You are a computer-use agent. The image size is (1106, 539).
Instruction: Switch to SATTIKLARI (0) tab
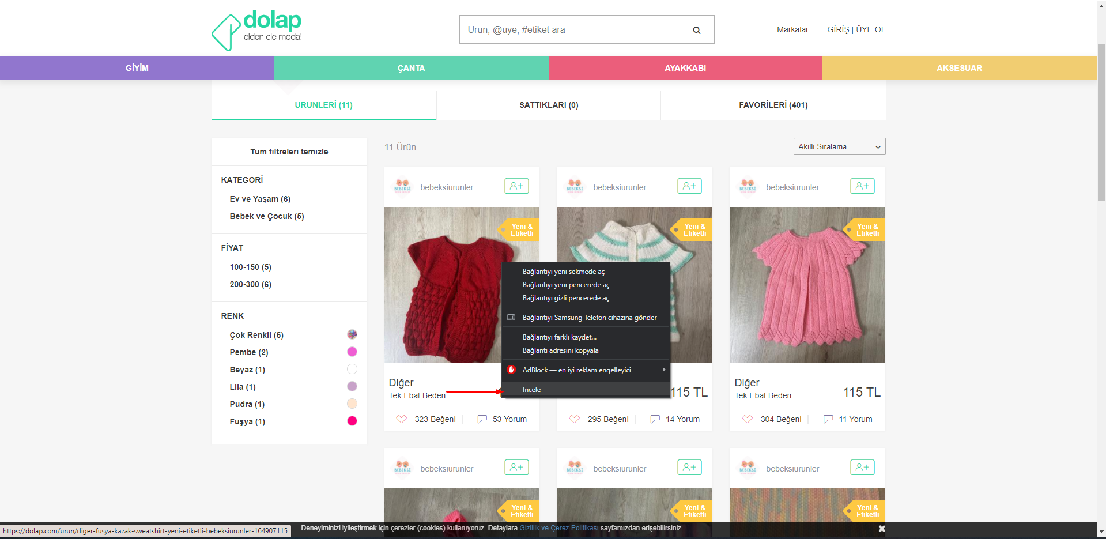(x=549, y=105)
